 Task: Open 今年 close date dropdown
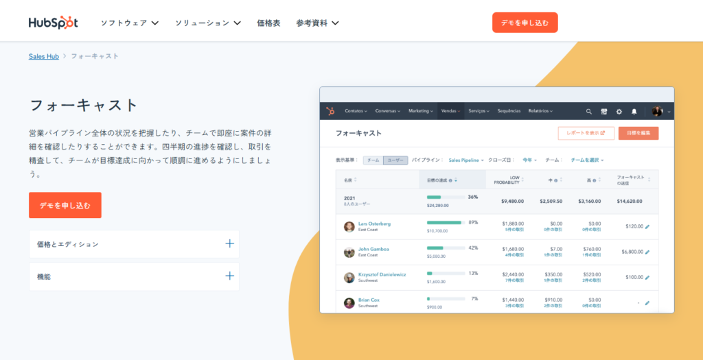[529, 160]
